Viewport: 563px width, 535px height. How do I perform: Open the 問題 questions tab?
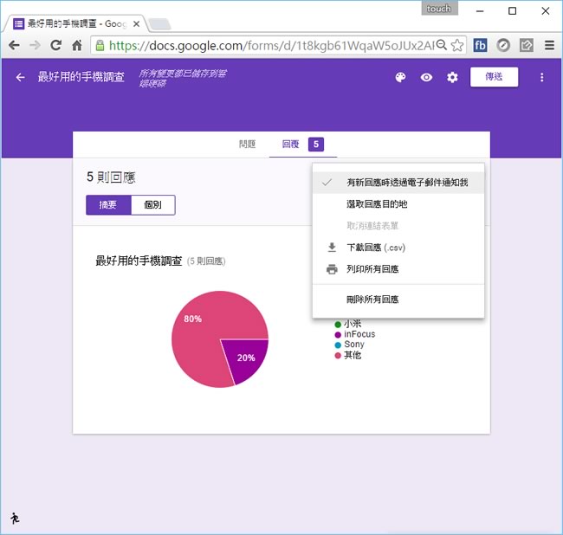coord(248,145)
